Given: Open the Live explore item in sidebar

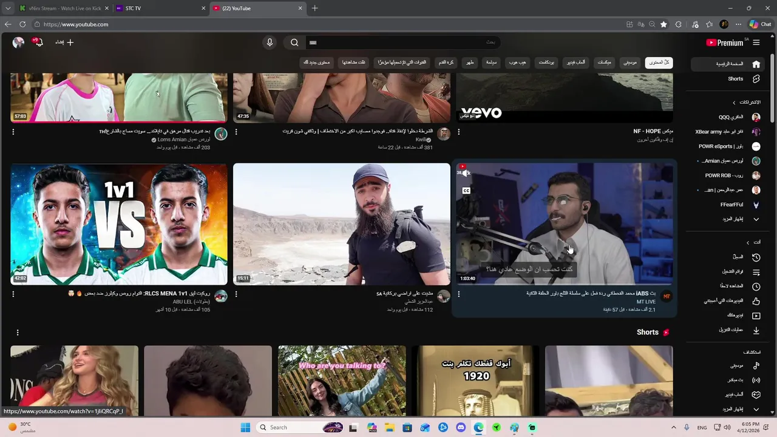Looking at the screenshot, I should [x=744, y=380].
